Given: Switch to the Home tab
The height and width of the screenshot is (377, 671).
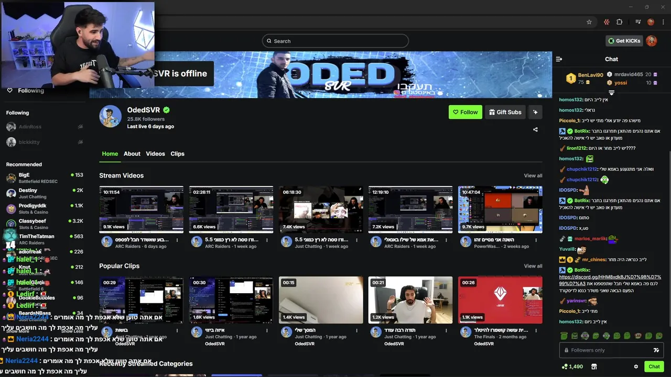Looking at the screenshot, I should pyautogui.click(x=110, y=153).
